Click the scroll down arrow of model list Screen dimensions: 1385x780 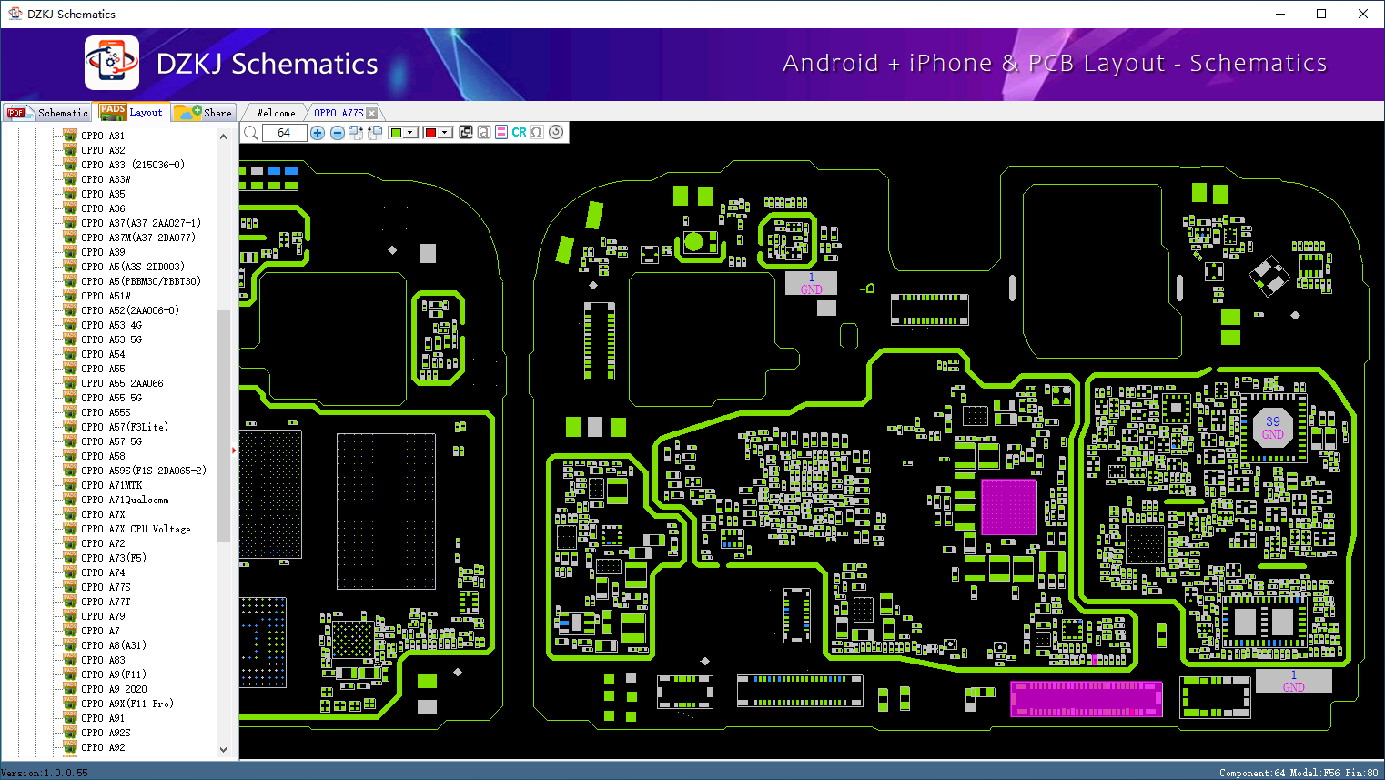pyautogui.click(x=223, y=750)
